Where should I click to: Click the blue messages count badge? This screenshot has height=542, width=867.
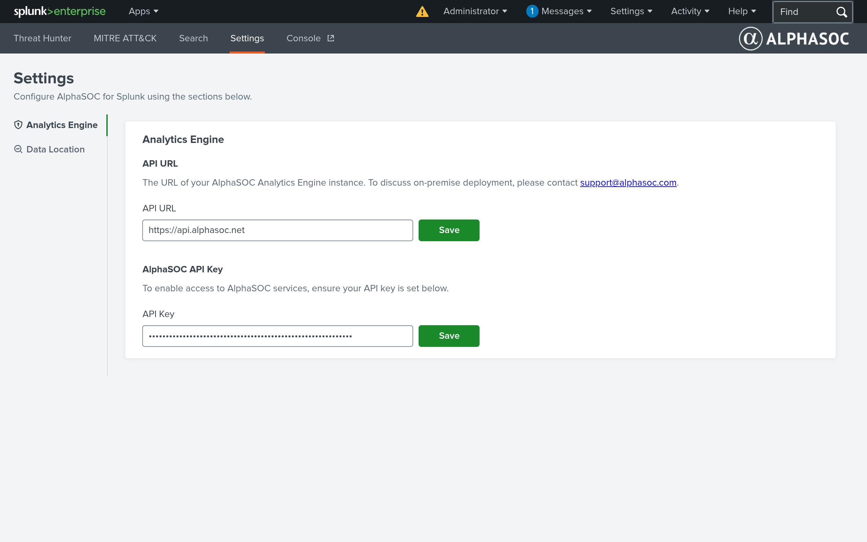coord(532,12)
